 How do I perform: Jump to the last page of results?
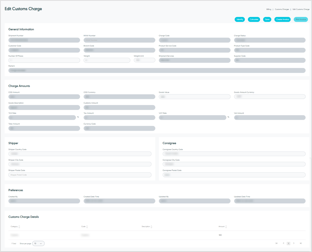(301, 243)
